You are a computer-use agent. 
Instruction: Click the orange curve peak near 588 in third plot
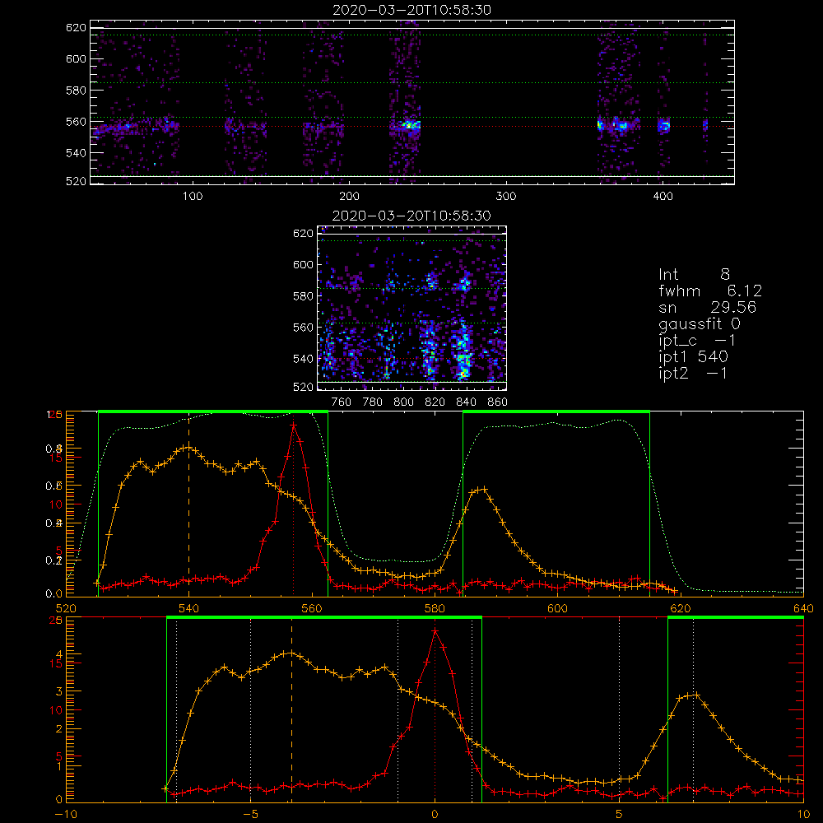pos(484,489)
